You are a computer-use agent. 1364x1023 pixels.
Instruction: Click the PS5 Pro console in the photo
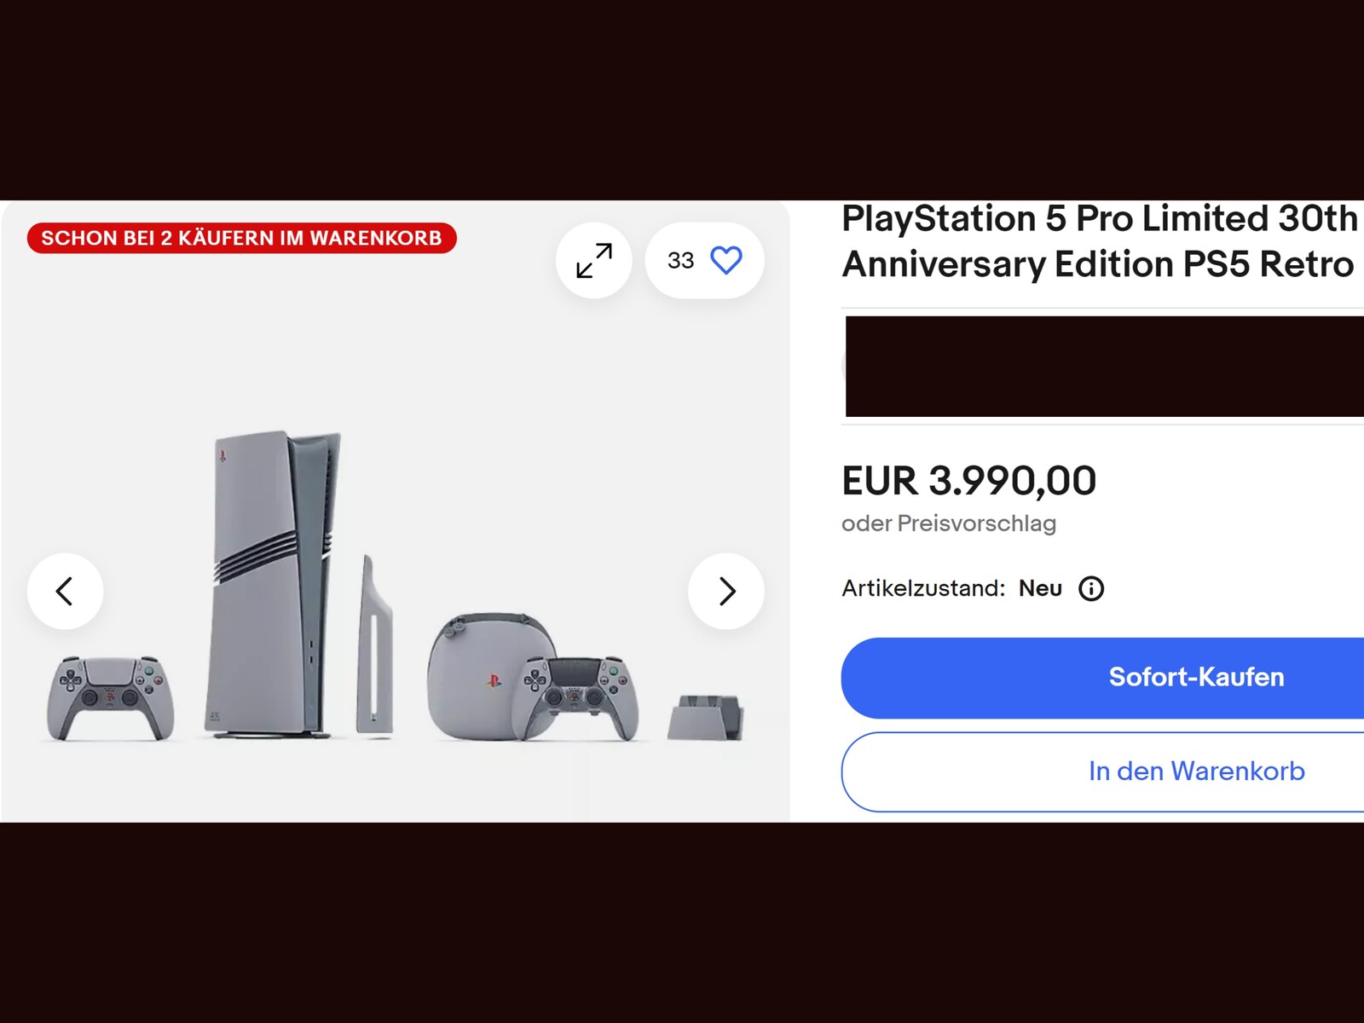point(273,584)
